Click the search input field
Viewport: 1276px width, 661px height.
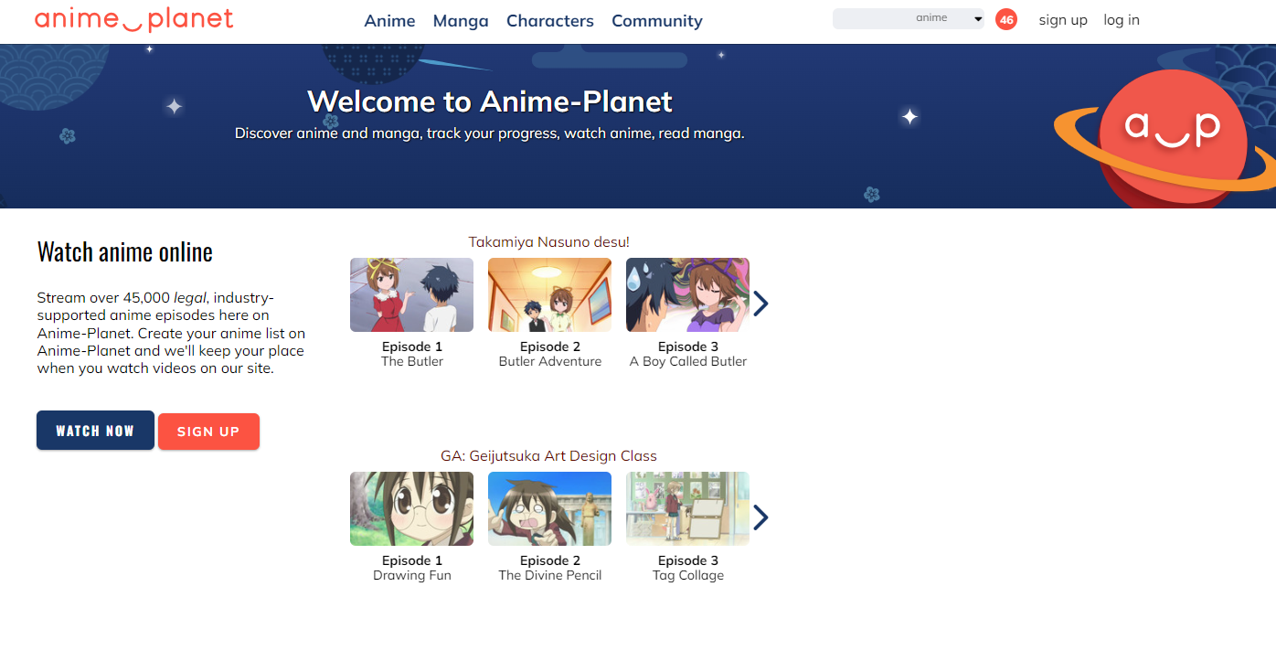[872, 18]
